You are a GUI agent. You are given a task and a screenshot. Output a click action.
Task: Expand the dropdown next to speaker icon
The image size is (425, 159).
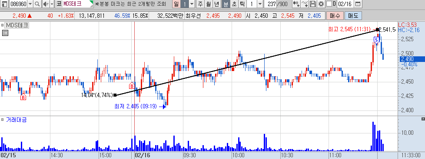(x=52, y=4)
